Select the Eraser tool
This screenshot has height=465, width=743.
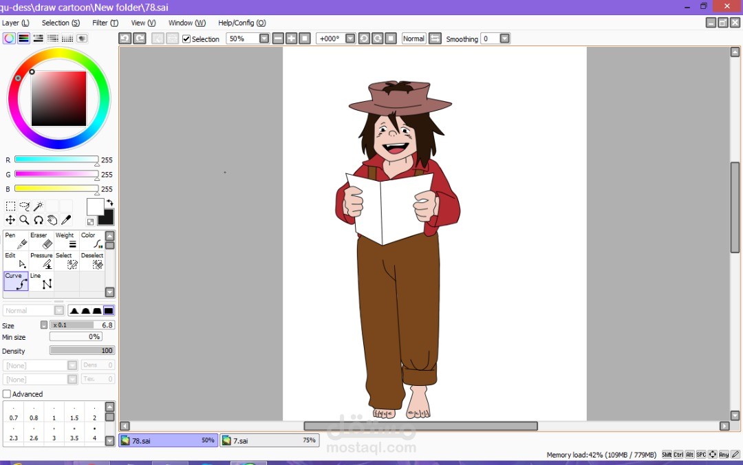coord(41,240)
